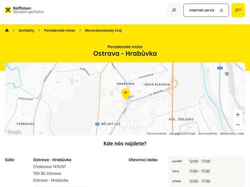Click the yellow branch map marker
Image resolution: width=250 pixels, height=187 pixels.
point(125,94)
